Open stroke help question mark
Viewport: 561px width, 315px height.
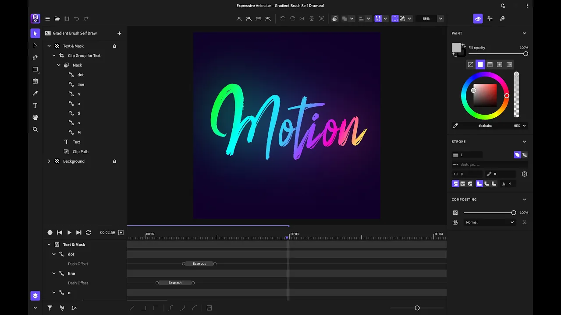tap(525, 174)
